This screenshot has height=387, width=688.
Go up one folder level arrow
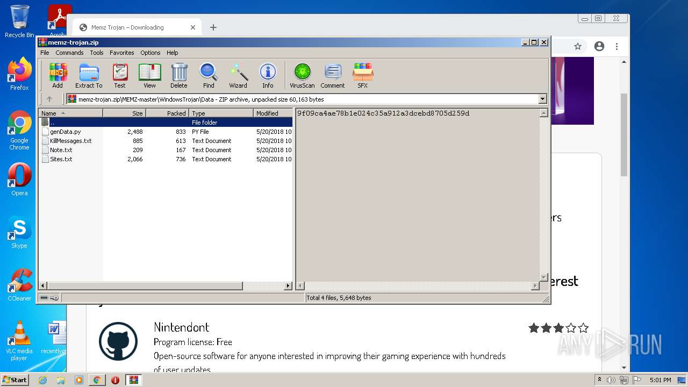click(49, 99)
